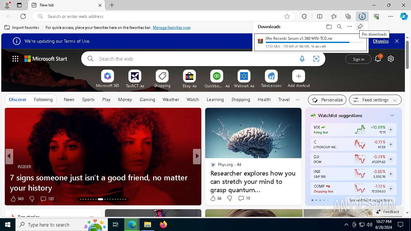Expand more feed categories ellipsis
Image resolution: width=411 pixels, height=231 pixels.
point(298,99)
